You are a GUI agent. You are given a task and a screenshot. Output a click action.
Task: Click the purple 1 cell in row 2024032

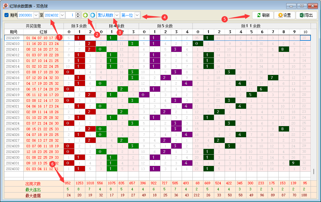tap(155, 169)
